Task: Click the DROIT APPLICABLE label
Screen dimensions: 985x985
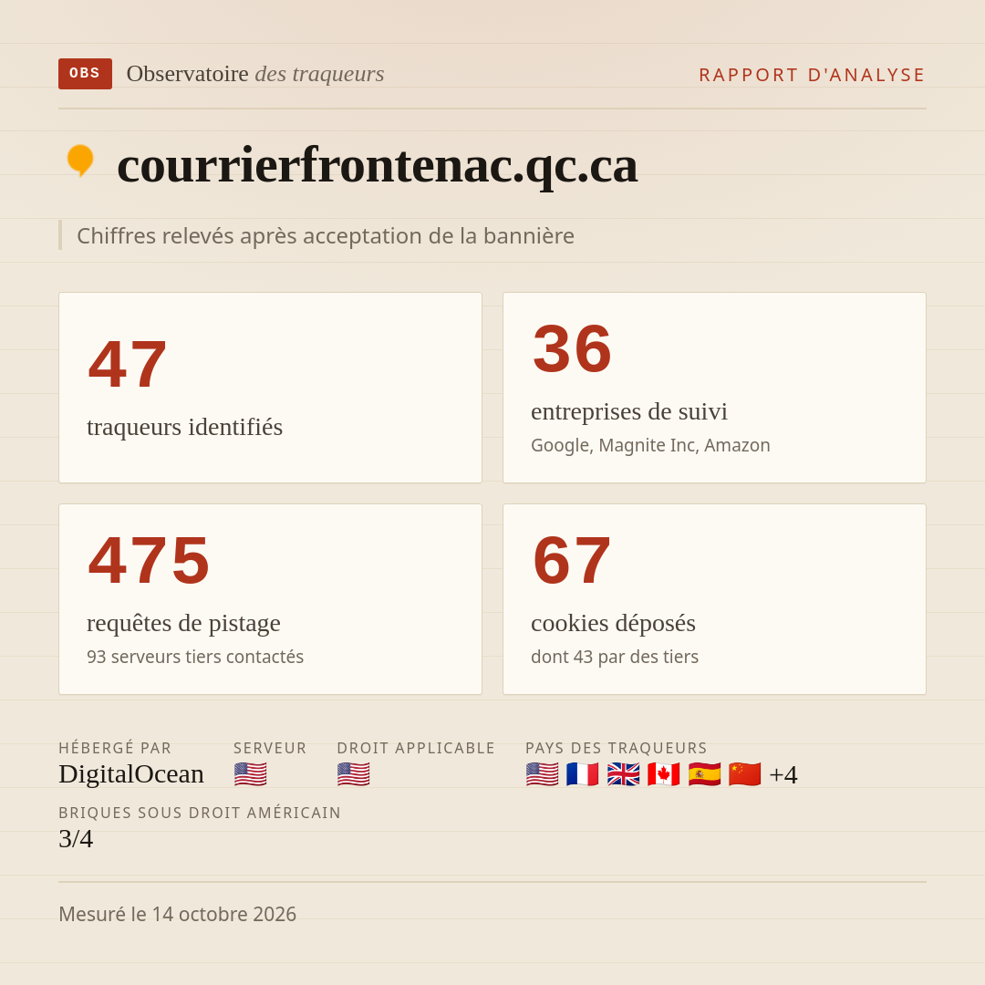Action: pyautogui.click(x=416, y=748)
